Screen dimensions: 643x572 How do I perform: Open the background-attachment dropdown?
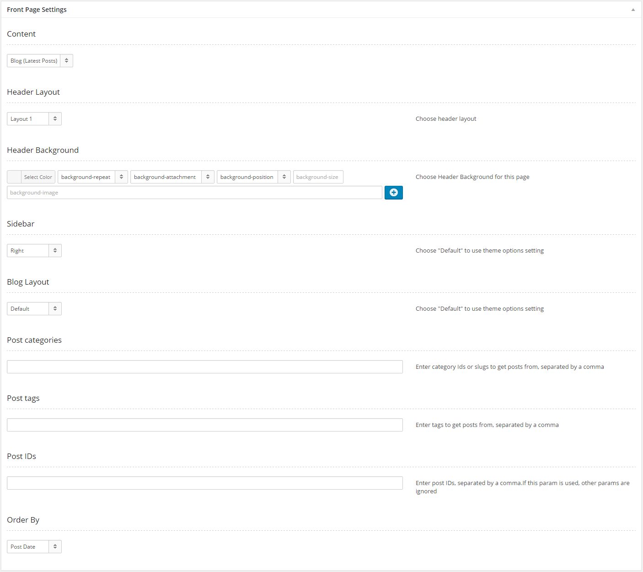[172, 177]
